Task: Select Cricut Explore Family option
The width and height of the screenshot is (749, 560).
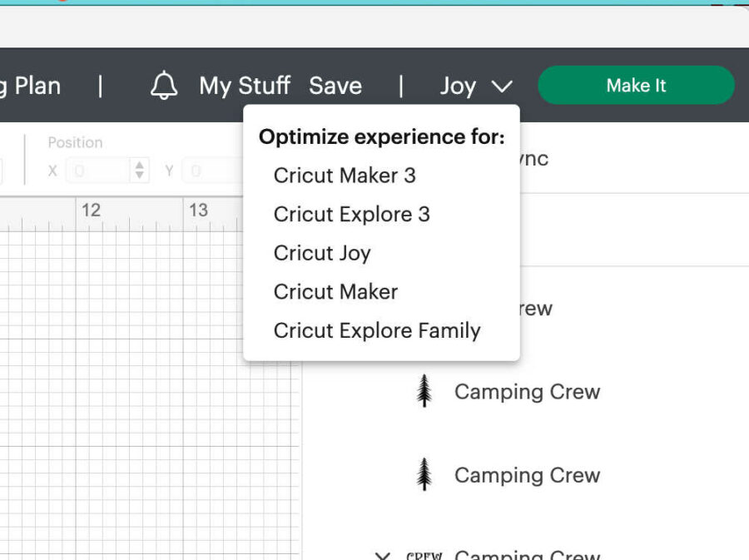Action: tap(377, 330)
